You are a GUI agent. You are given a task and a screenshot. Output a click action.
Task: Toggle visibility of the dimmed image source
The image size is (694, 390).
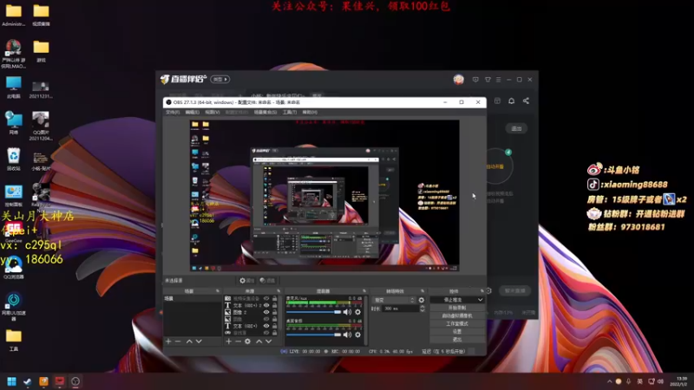tap(266, 319)
